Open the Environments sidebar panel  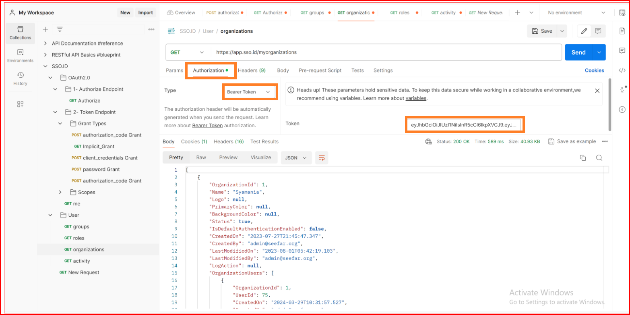pyautogui.click(x=20, y=56)
